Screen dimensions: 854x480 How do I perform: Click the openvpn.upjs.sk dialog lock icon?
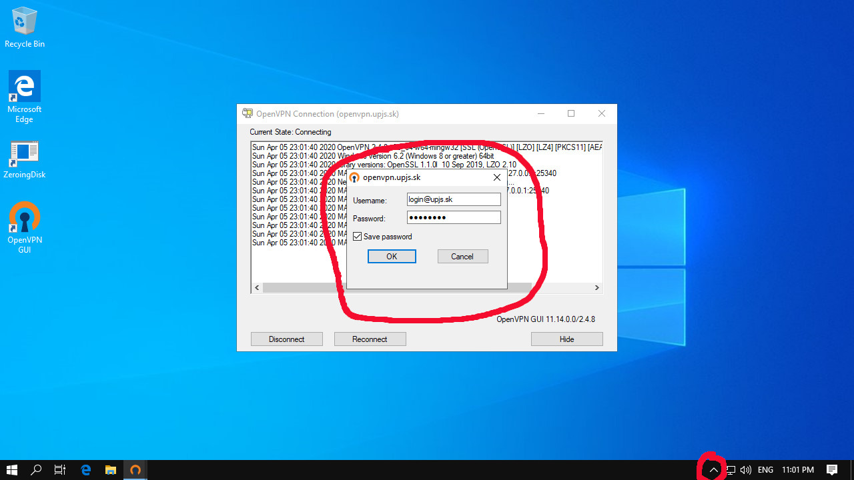(355, 177)
